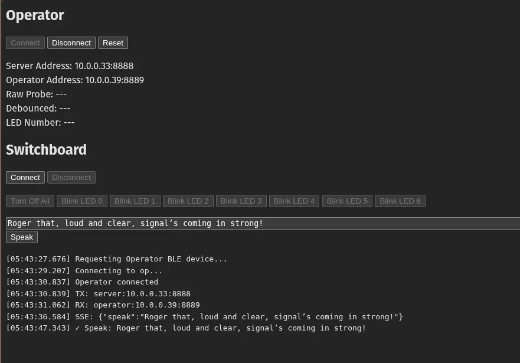Click the disabled Switchboard Disconnect button
The width and height of the screenshot is (520, 363).
coord(71,178)
